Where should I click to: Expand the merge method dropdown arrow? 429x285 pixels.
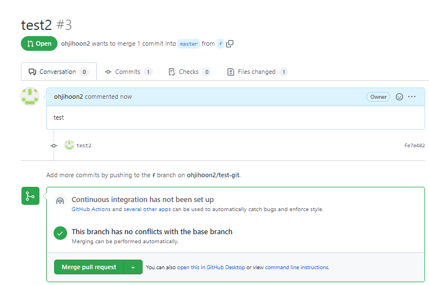[x=133, y=267]
